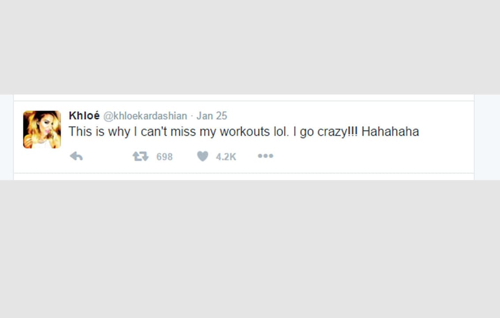This screenshot has width=500, height=318.
Task: Click Khloé's profile picture
Action: click(42, 129)
